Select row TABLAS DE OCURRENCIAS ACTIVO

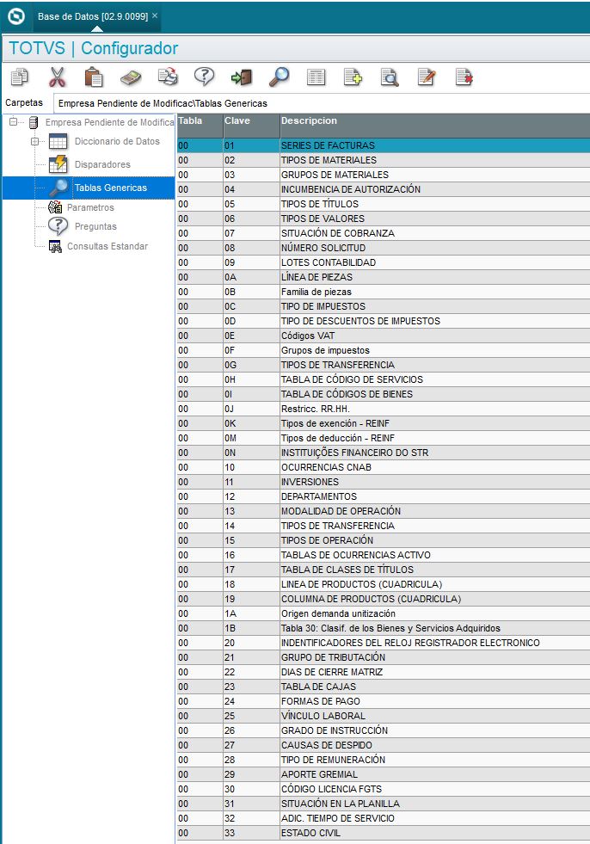384,555
